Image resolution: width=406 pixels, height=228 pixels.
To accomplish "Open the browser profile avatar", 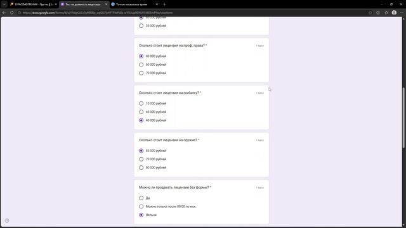I will (x=394, y=13).
